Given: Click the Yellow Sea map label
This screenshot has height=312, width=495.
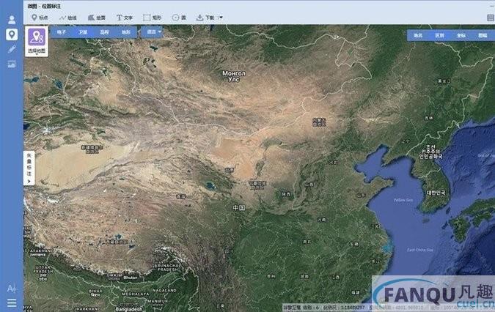Looking at the screenshot, I should coord(403,200).
